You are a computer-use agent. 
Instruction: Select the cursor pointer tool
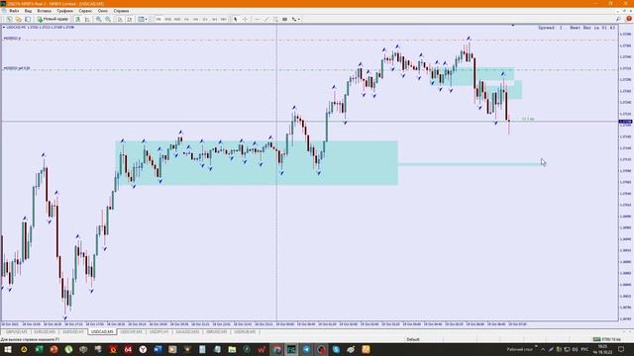point(236,19)
